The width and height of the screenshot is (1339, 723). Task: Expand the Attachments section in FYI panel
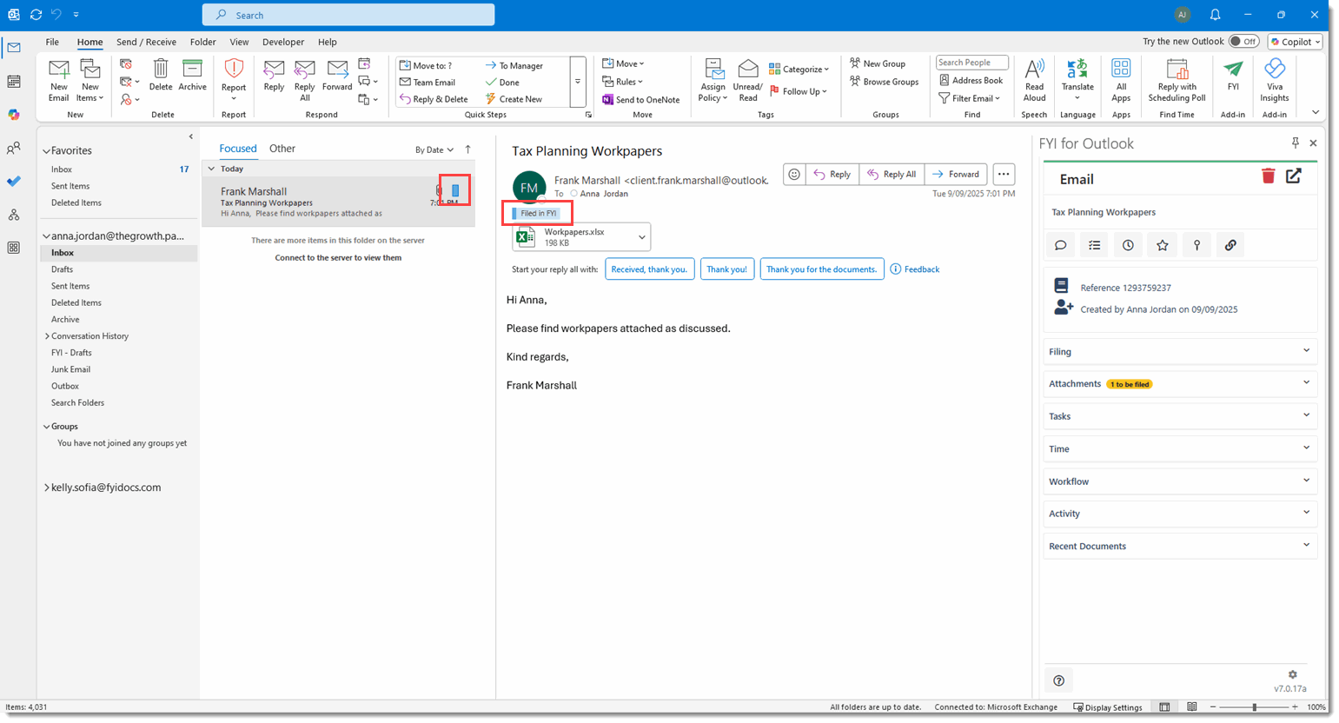coord(1305,383)
